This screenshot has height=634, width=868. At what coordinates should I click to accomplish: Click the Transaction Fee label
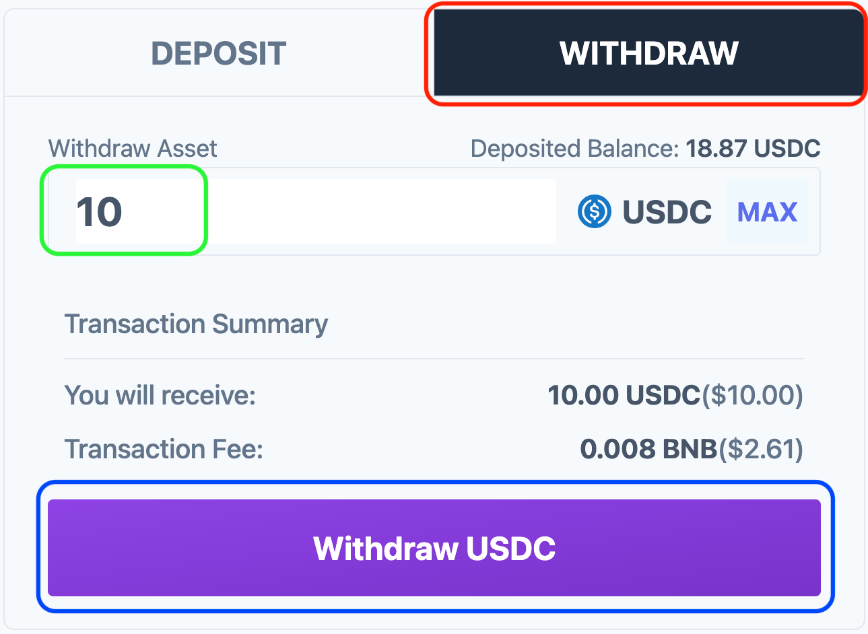(164, 449)
